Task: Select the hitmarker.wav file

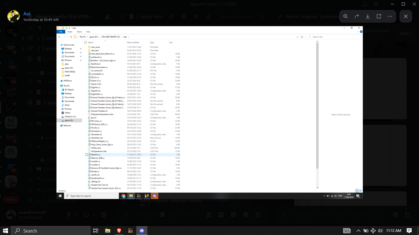Action: tap(97, 138)
